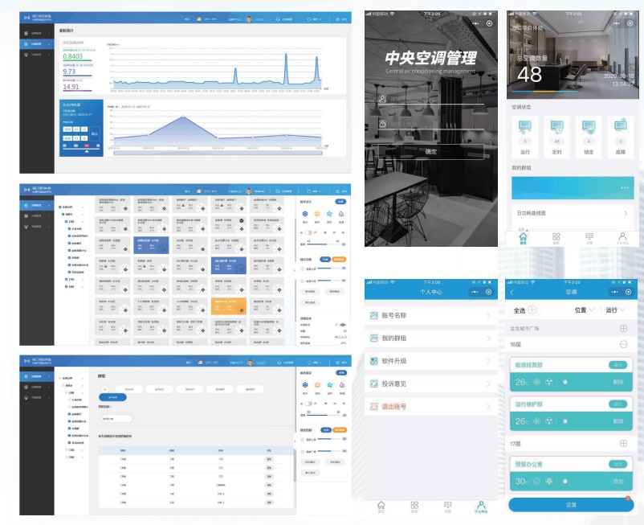644x525 pixels.
Task: Select the orange device card in device grid
Action: pos(229,306)
